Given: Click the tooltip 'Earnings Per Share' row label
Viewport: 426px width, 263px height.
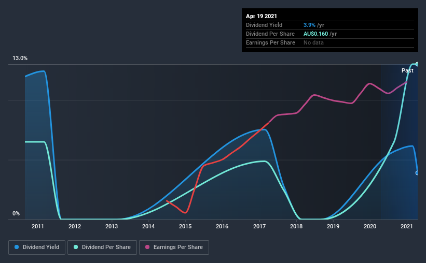Looking at the screenshot, I should pos(270,42).
